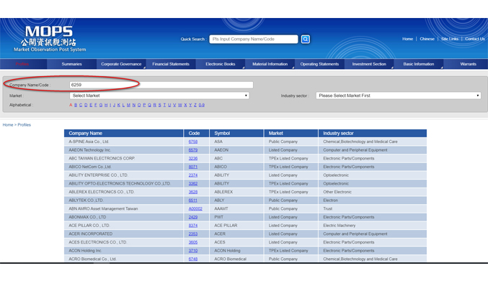Viewport: 488px width, 281px height.
Task: Open the Material Information menu
Action: click(x=270, y=64)
